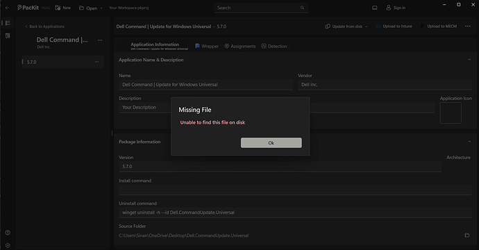Open the Assignments tab
Viewport: 479px width, 250px height.
[x=239, y=46]
